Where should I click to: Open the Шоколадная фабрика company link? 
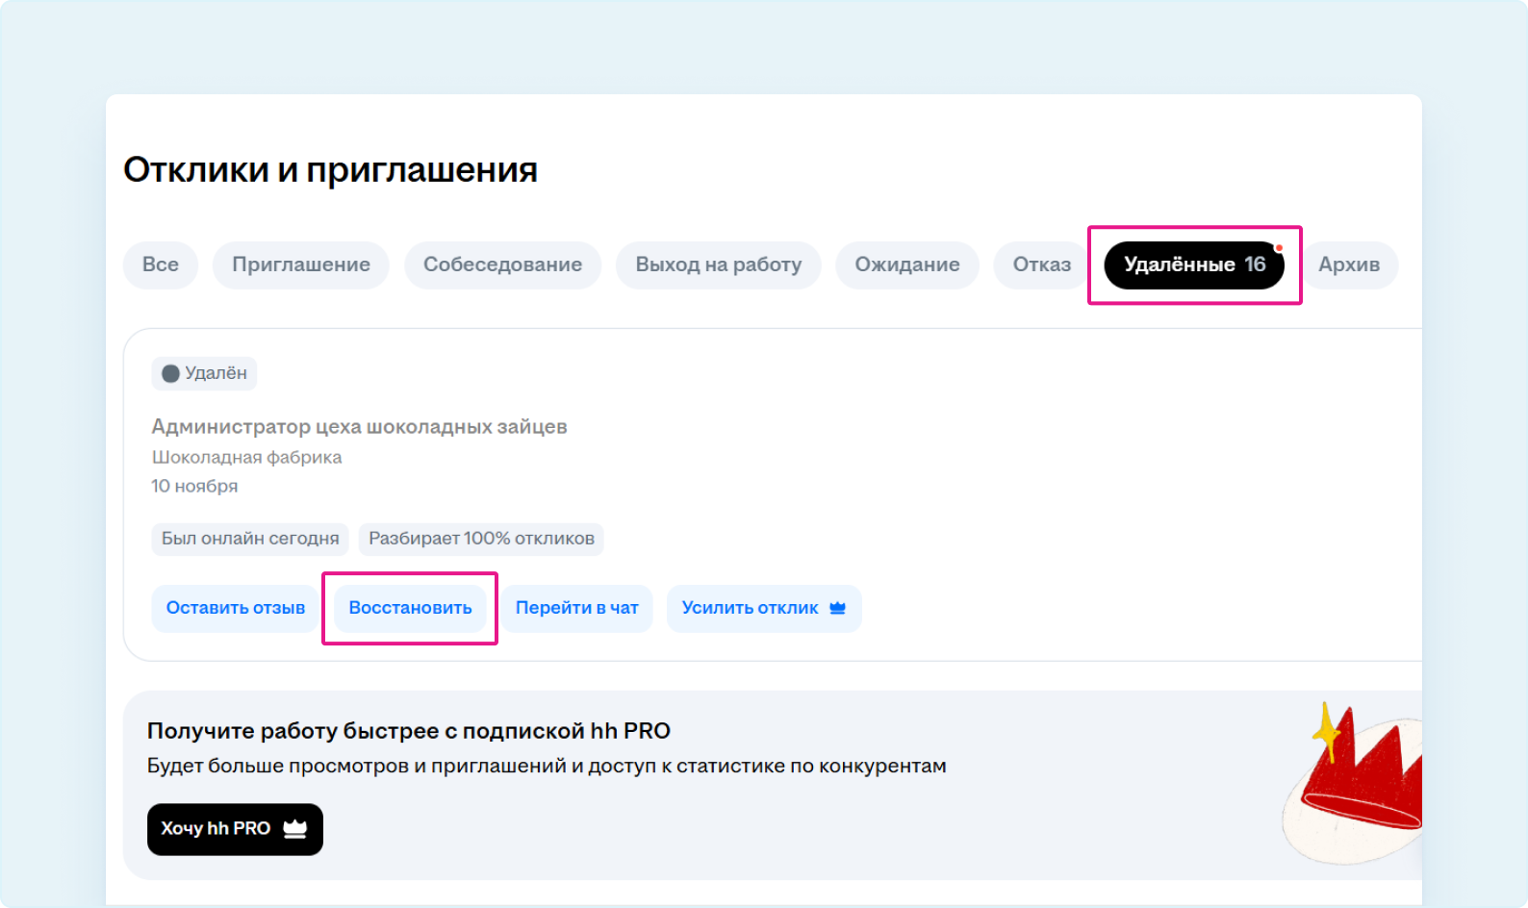tap(246, 457)
